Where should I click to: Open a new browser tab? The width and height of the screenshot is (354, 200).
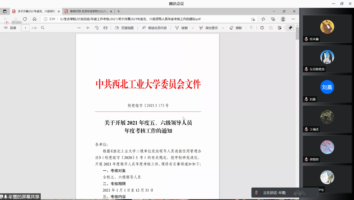point(118,11)
